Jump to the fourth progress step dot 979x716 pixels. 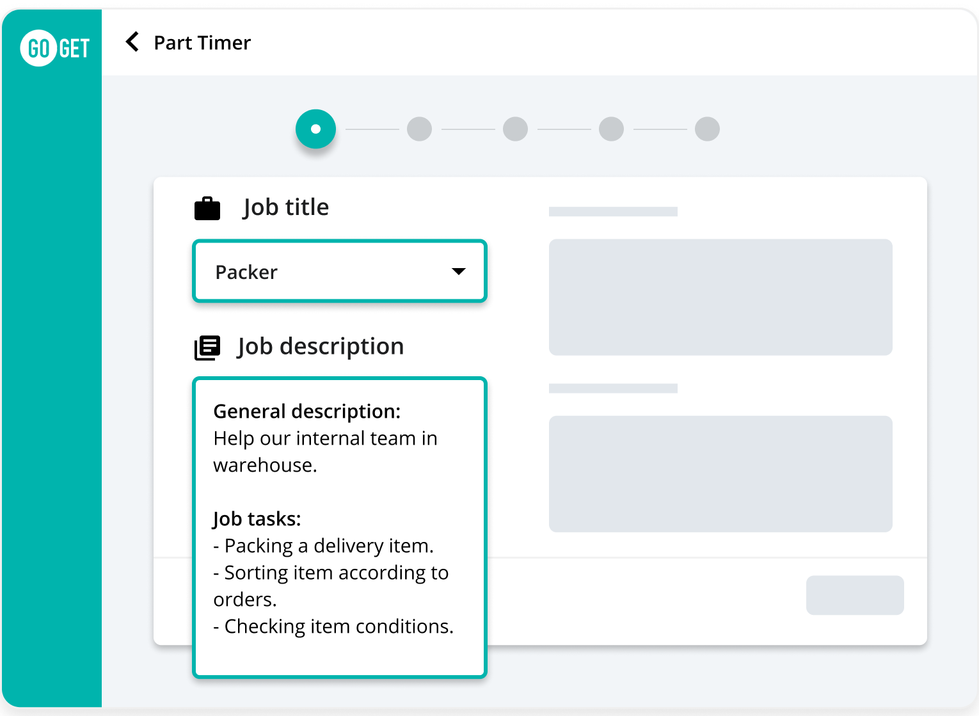click(x=611, y=129)
